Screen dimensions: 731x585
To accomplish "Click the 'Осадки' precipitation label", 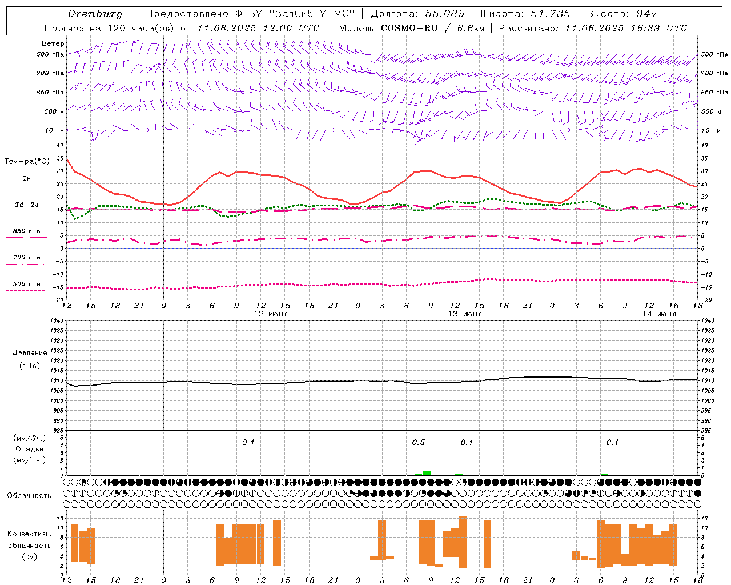I will pos(30,449).
